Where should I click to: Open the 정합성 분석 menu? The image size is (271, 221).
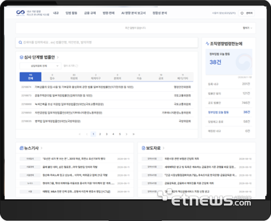coord(160,13)
